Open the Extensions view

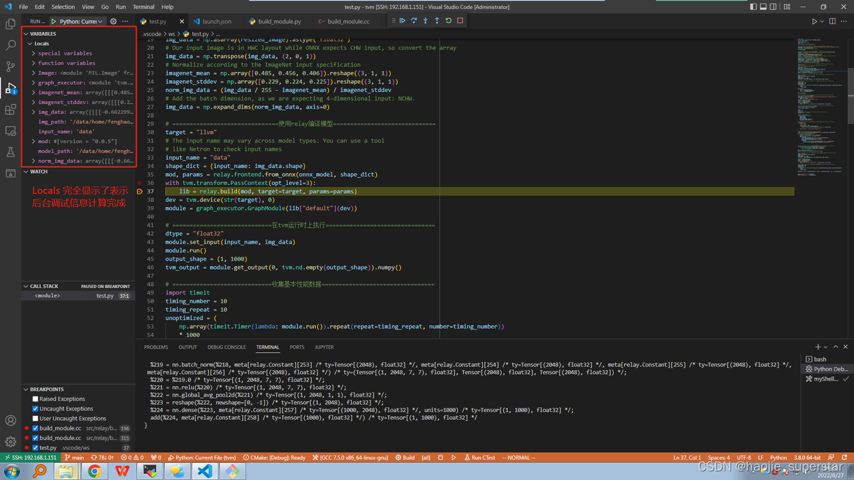pyautogui.click(x=11, y=109)
